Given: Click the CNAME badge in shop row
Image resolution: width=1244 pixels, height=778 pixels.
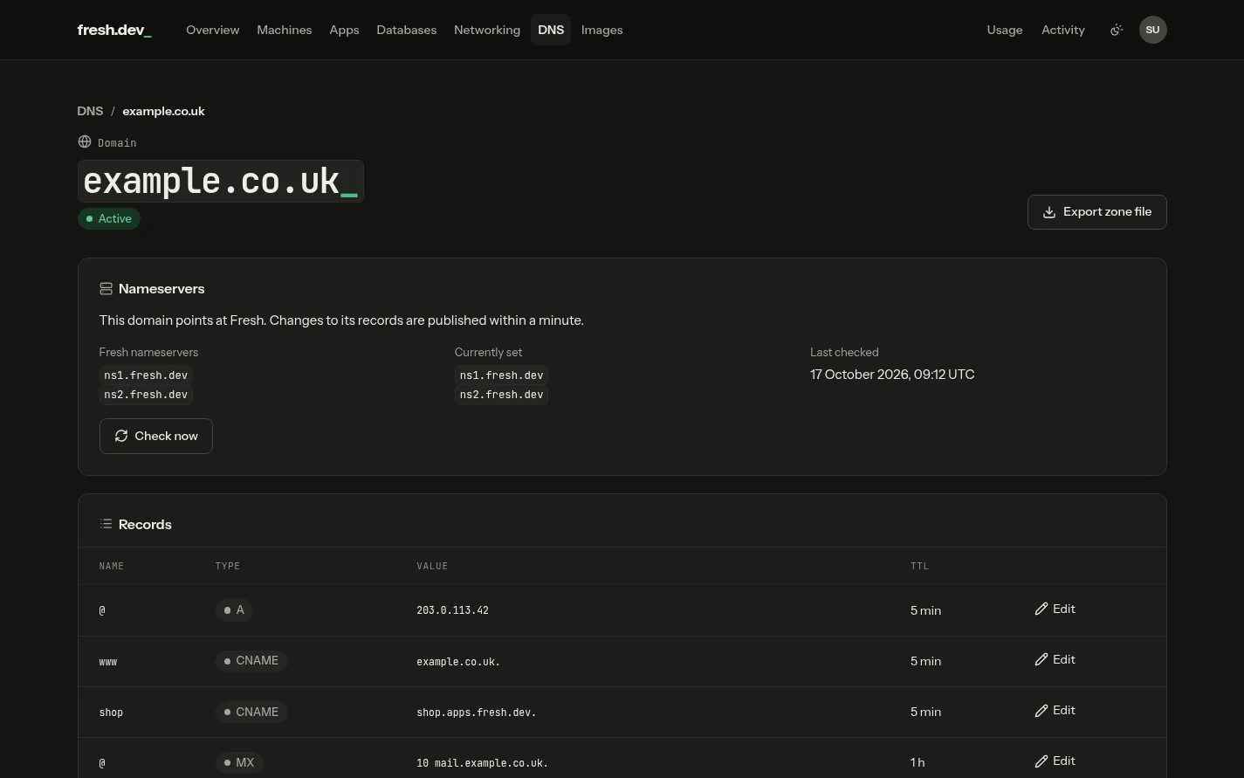Looking at the screenshot, I should [x=251, y=712].
